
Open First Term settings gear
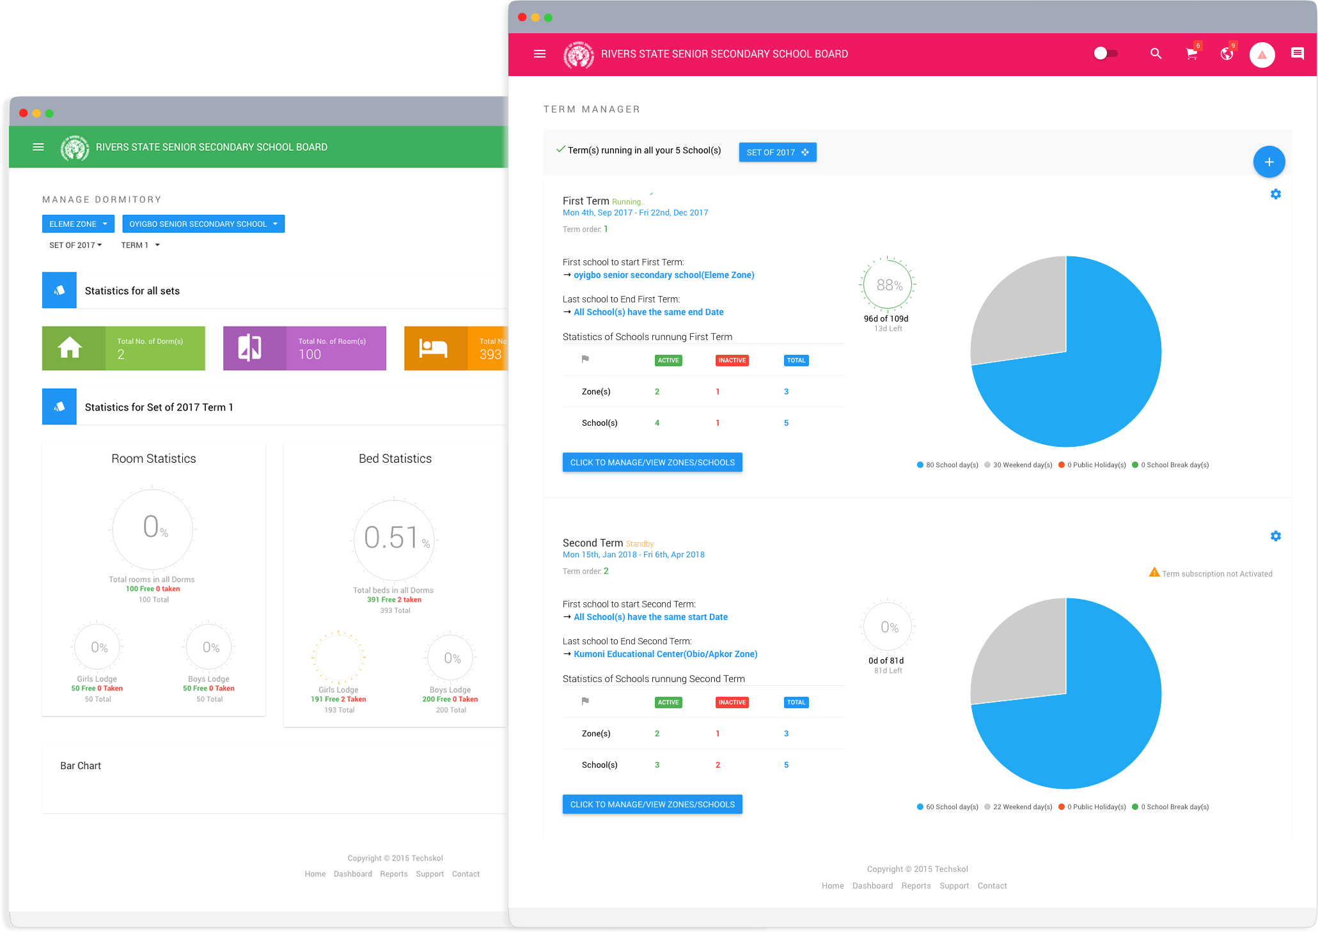[x=1275, y=194]
